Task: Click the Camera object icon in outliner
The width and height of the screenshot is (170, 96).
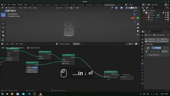Action: tap(149, 15)
